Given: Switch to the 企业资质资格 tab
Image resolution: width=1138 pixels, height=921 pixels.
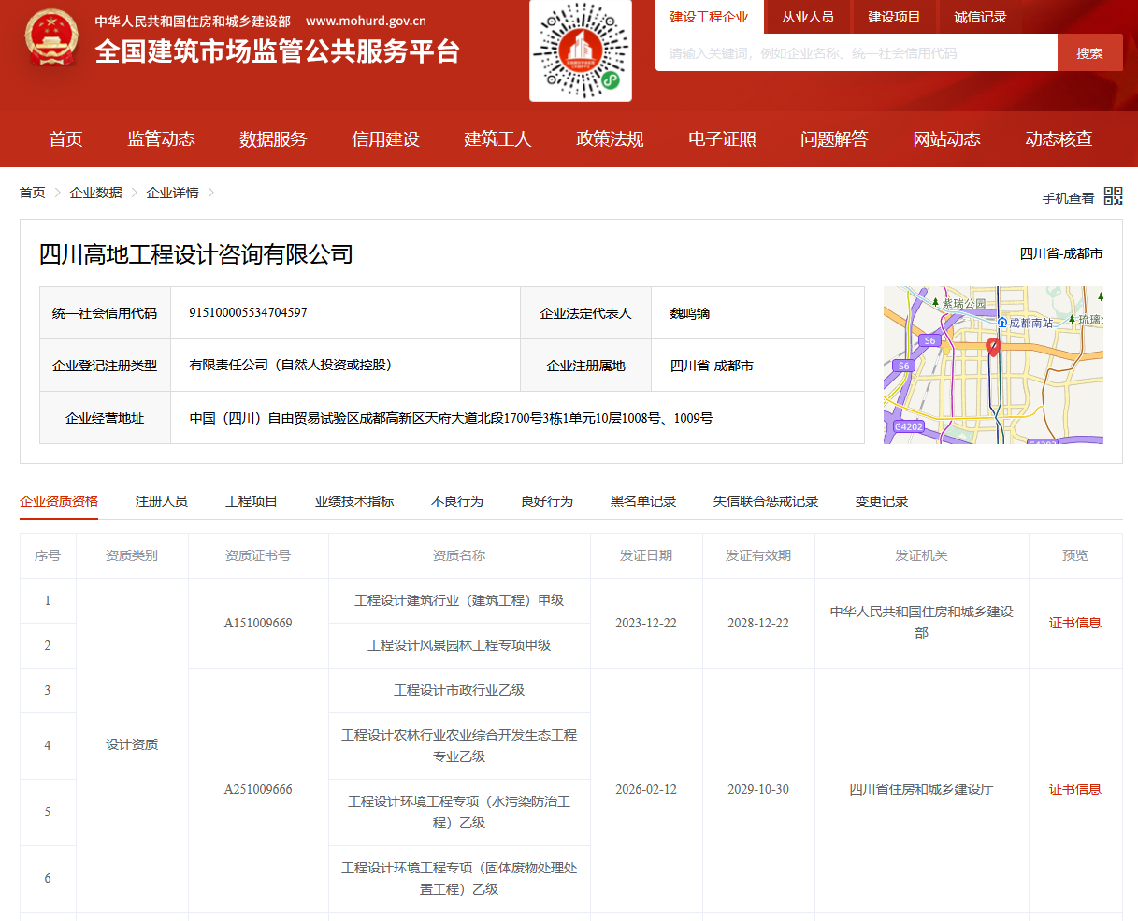Looking at the screenshot, I should click(59, 501).
